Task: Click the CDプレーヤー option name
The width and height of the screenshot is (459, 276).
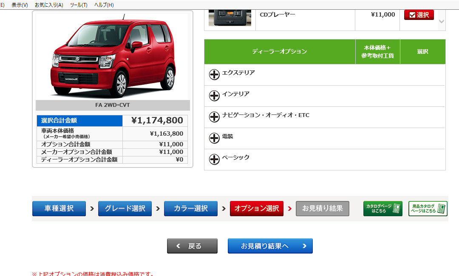Action: 278,14
